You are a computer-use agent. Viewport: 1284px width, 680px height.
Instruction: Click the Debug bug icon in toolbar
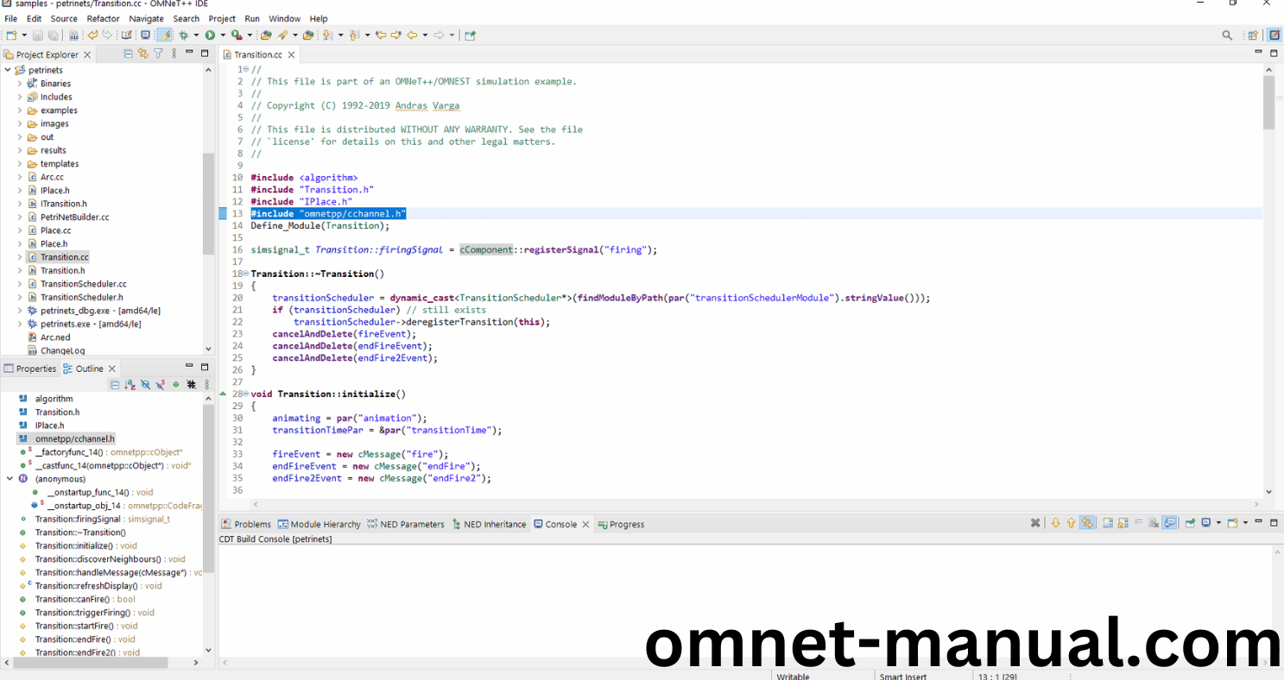(x=183, y=35)
